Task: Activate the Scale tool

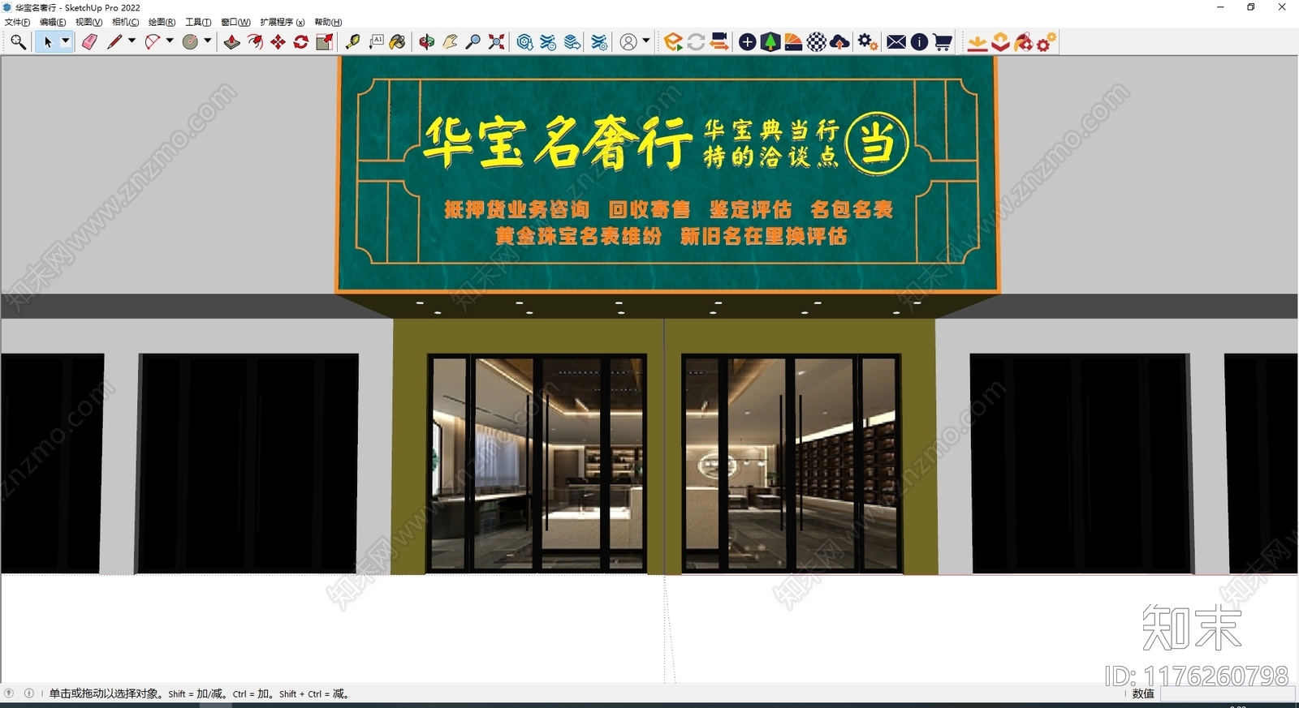Action: pyautogui.click(x=324, y=42)
